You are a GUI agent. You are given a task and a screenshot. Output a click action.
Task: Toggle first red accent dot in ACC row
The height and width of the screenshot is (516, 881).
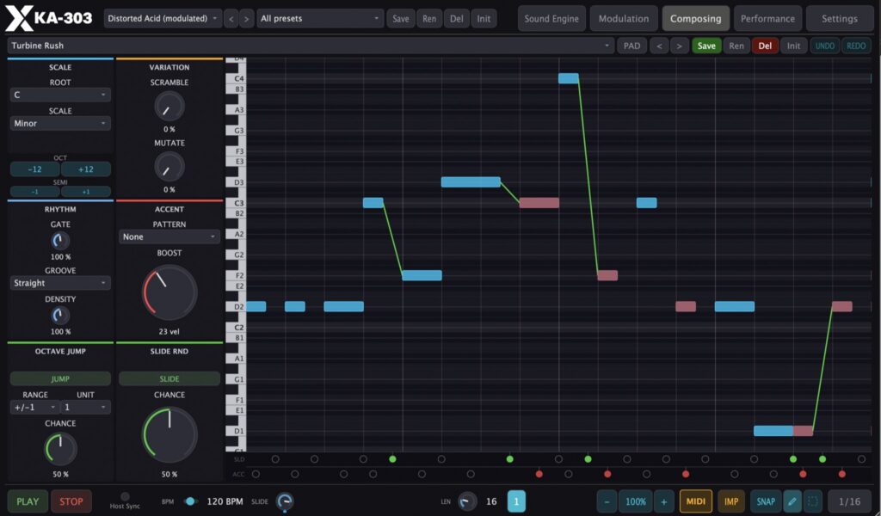(539, 474)
